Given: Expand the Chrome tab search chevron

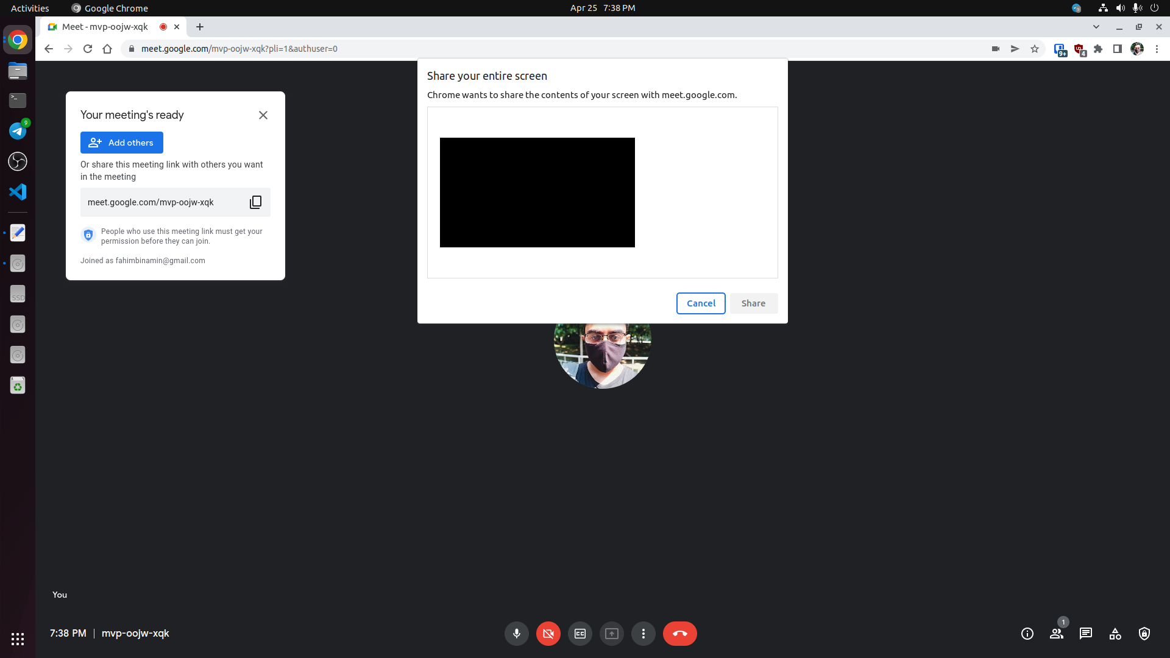Looking at the screenshot, I should pyautogui.click(x=1096, y=27).
